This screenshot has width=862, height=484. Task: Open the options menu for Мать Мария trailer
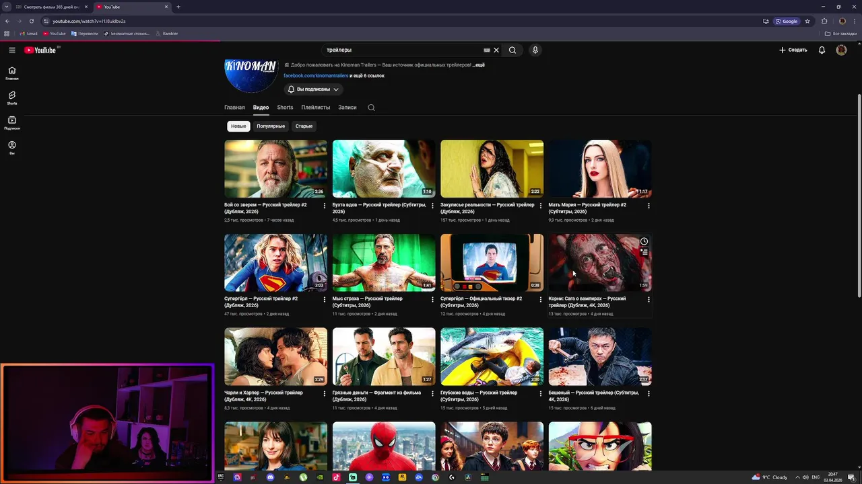coord(649,206)
